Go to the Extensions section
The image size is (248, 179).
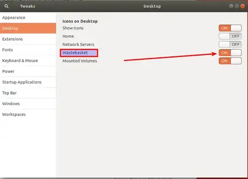click(28, 39)
